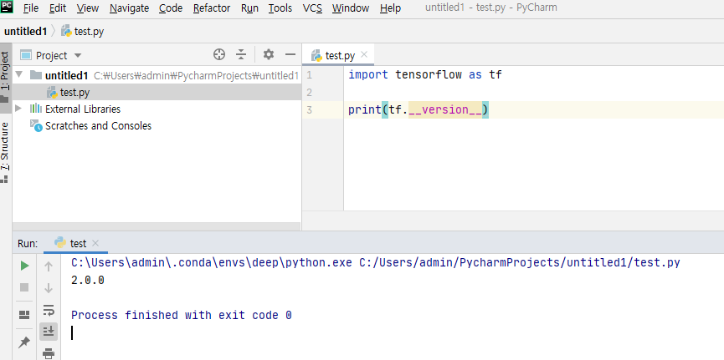This screenshot has height=360, width=724.
Task: Click the down arrow in Run toolbar
Action: (49, 288)
